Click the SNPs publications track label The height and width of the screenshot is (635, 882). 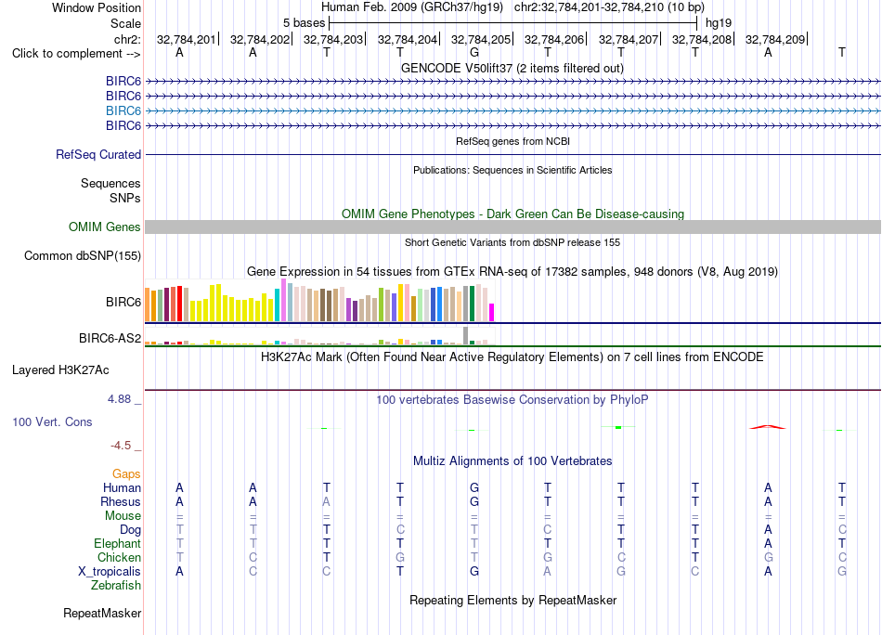pos(125,198)
